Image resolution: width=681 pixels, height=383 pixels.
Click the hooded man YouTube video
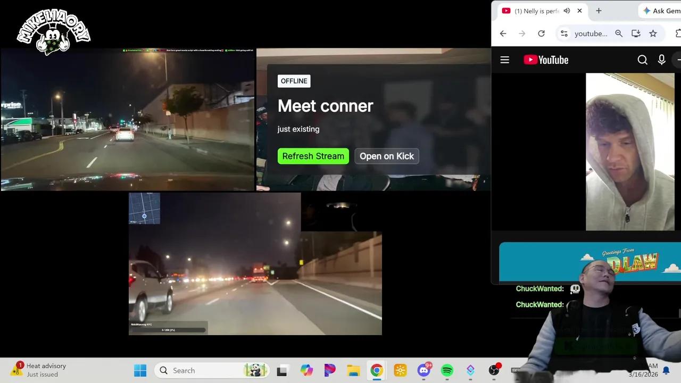click(x=630, y=152)
